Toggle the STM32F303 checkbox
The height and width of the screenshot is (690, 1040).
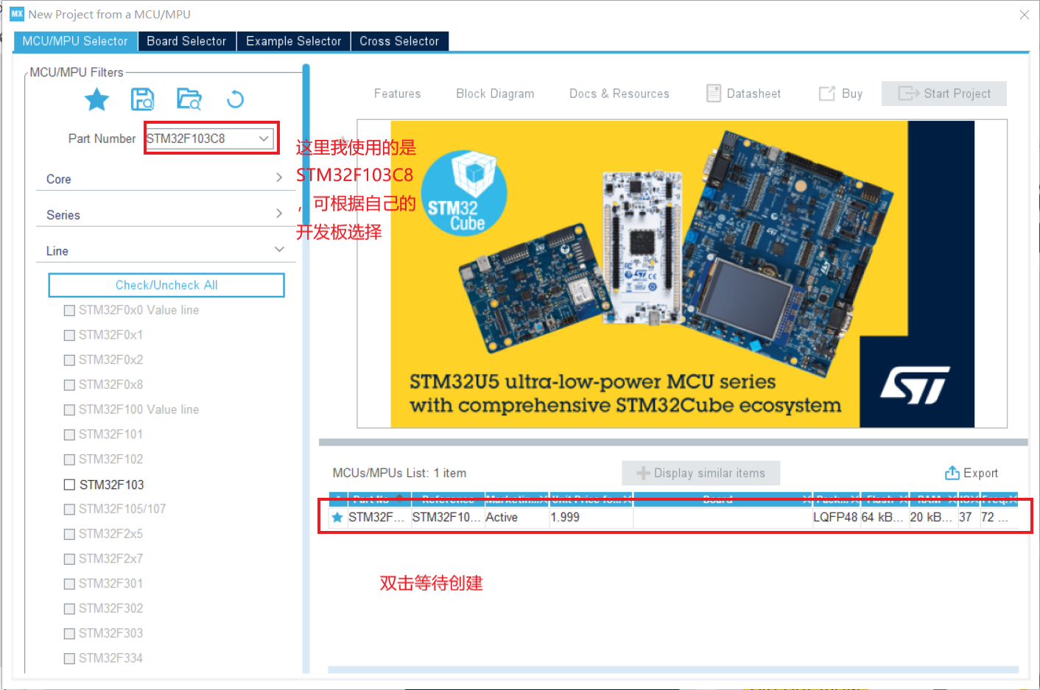pyautogui.click(x=69, y=633)
